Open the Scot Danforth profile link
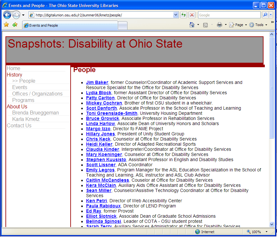 coord(101,108)
